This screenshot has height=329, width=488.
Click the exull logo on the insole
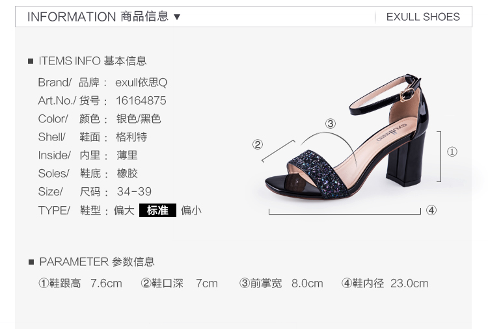(392, 132)
